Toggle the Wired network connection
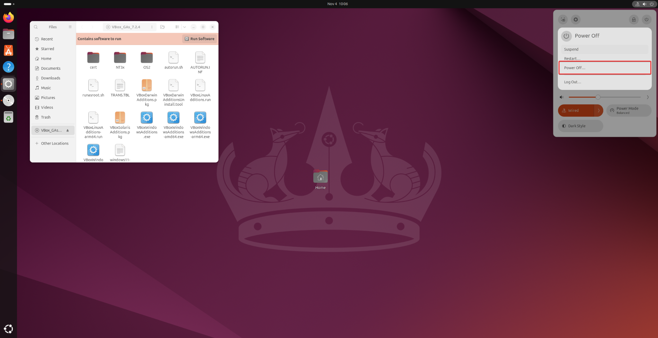Screen dimensions: 658x338 coord(576,111)
